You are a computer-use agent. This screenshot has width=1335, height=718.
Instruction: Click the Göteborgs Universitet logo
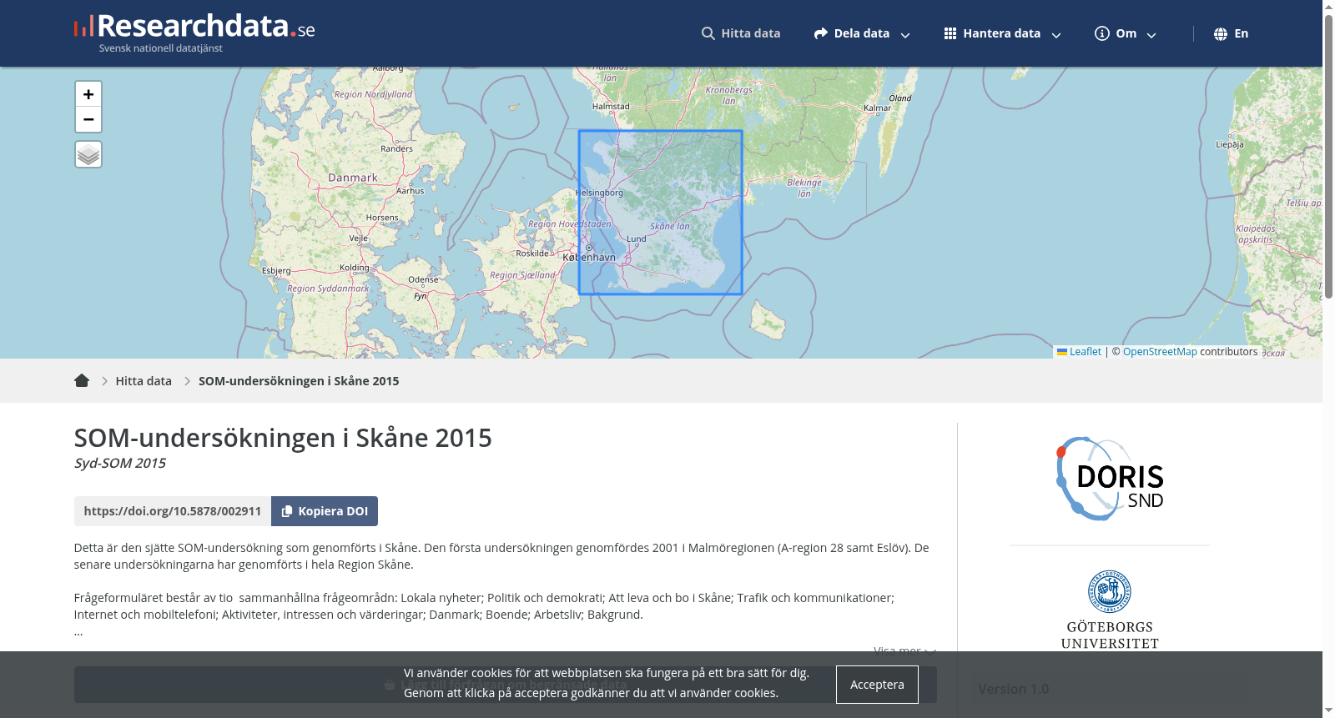point(1110,610)
